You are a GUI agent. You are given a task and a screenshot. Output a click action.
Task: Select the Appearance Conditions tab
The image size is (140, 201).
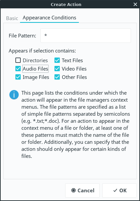point(49,18)
